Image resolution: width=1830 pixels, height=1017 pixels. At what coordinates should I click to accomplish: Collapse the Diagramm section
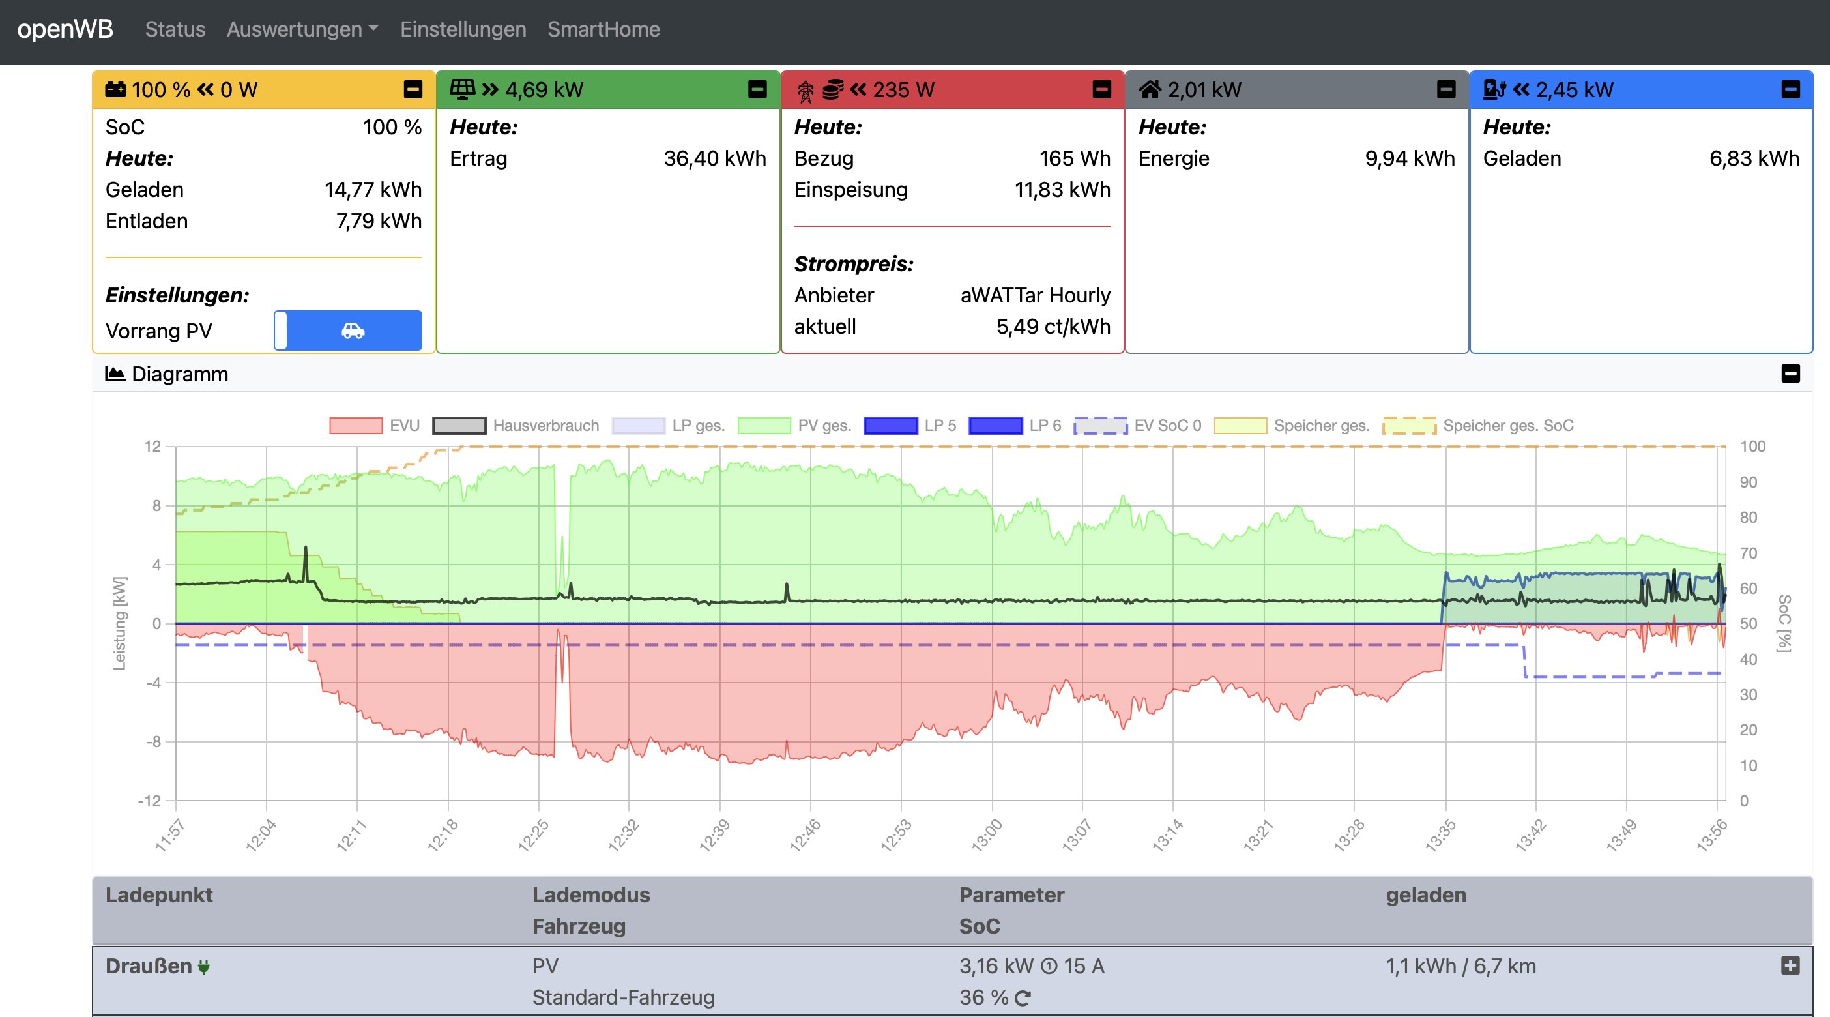click(1790, 374)
